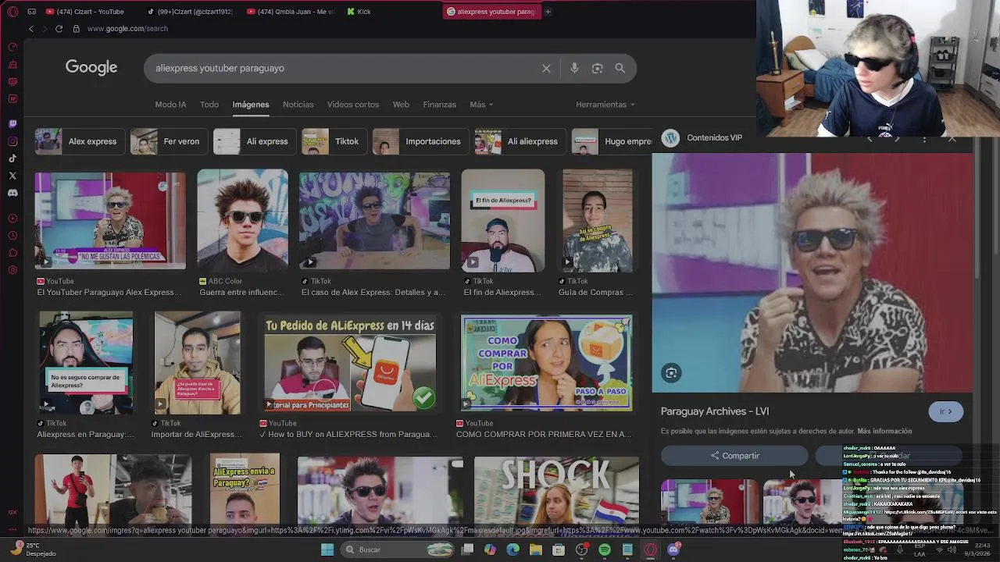Screen dimensions: 1000x562
Task: Open TikTok in the Opera sidebar
Action: [12, 158]
